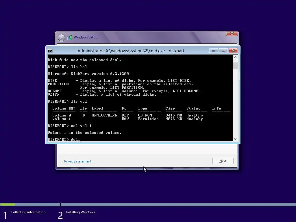Click the Next button in Windows Setup
Image resolution: width=296 pixels, height=222 pixels.
(223, 161)
